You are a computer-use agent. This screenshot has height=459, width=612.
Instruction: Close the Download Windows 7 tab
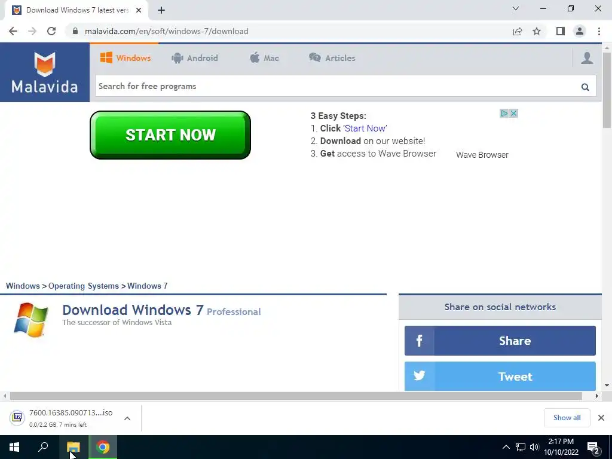[139, 10]
